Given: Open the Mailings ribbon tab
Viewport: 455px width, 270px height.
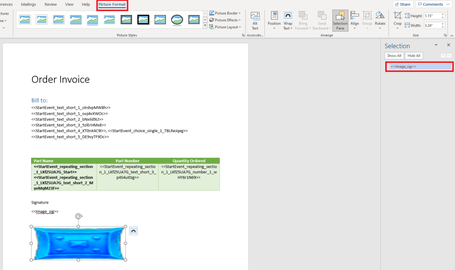Looking at the screenshot, I should (x=28, y=4).
